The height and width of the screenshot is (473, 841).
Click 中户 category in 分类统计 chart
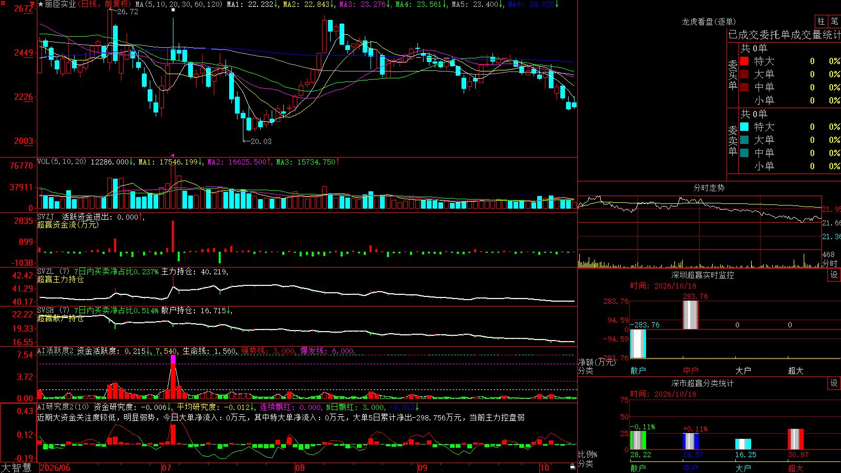click(x=691, y=468)
